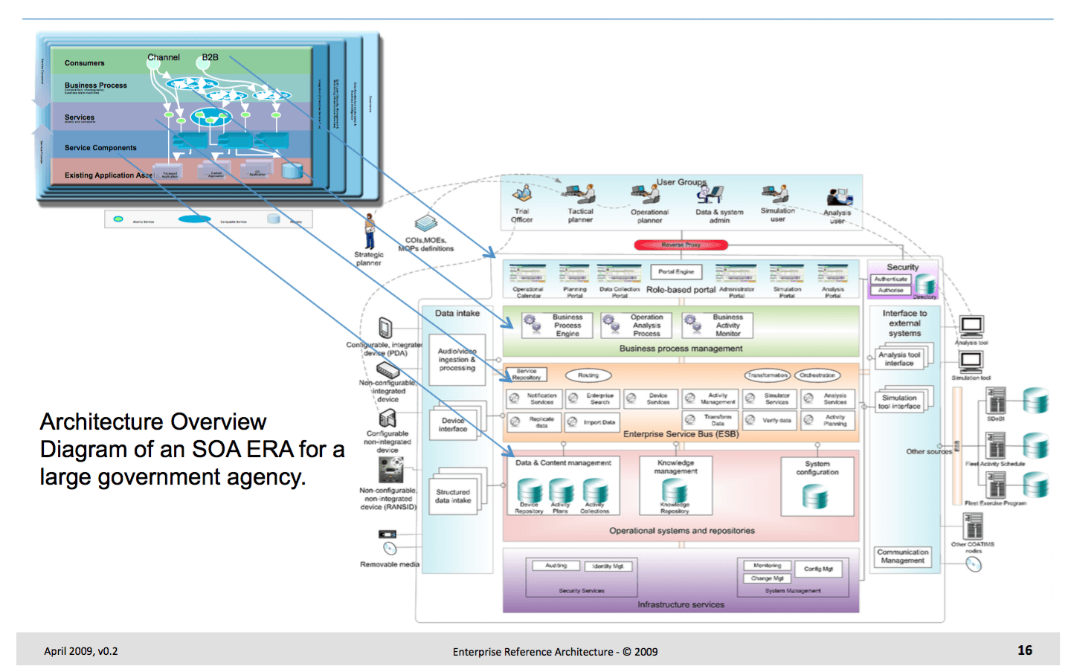
Task: Click the Trial Officer user icon
Action: (522, 193)
